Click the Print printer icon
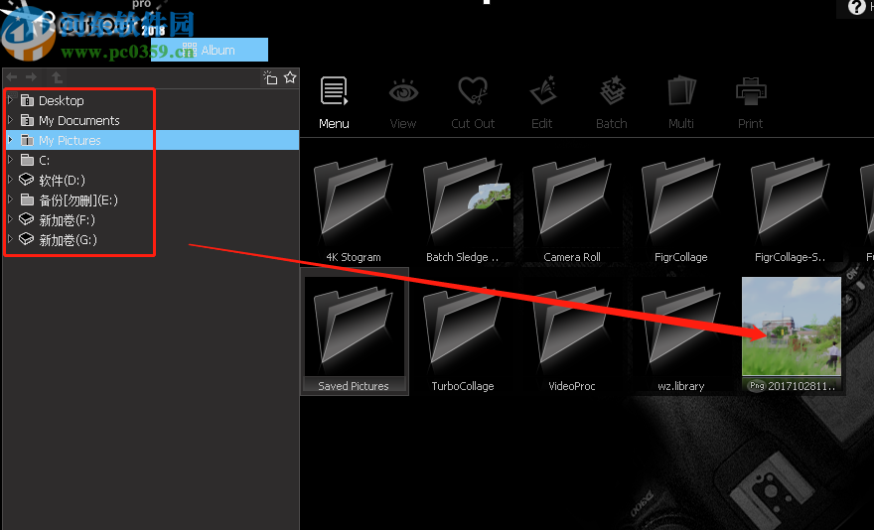 point(751,91)
